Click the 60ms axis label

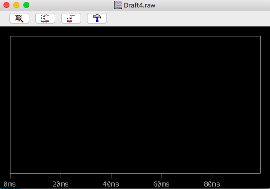click(161, 184)
